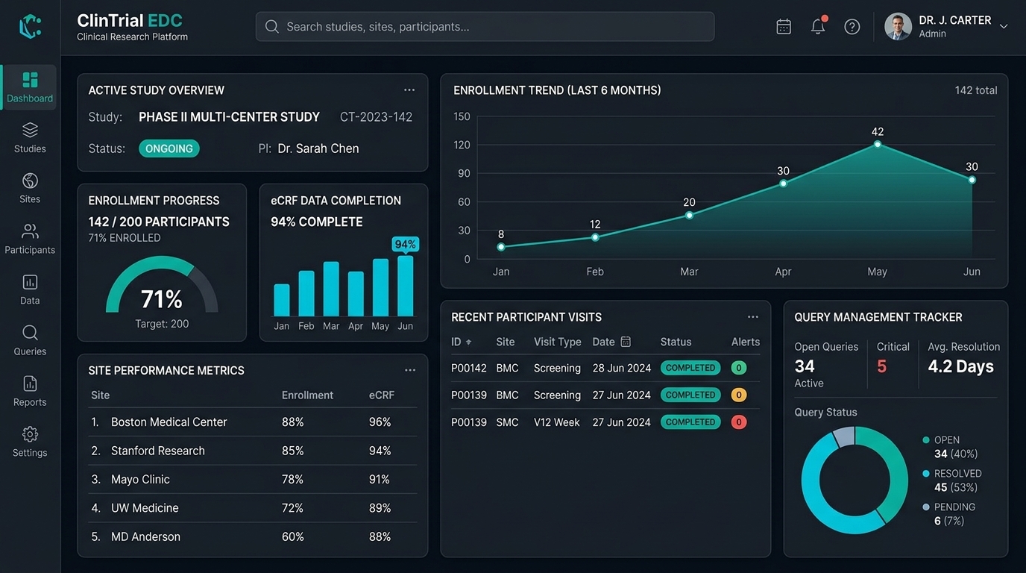This screenshot has width=1026, height=573.
Task: Sort visits by ID column arrow
Action: [x=469, y=342]
